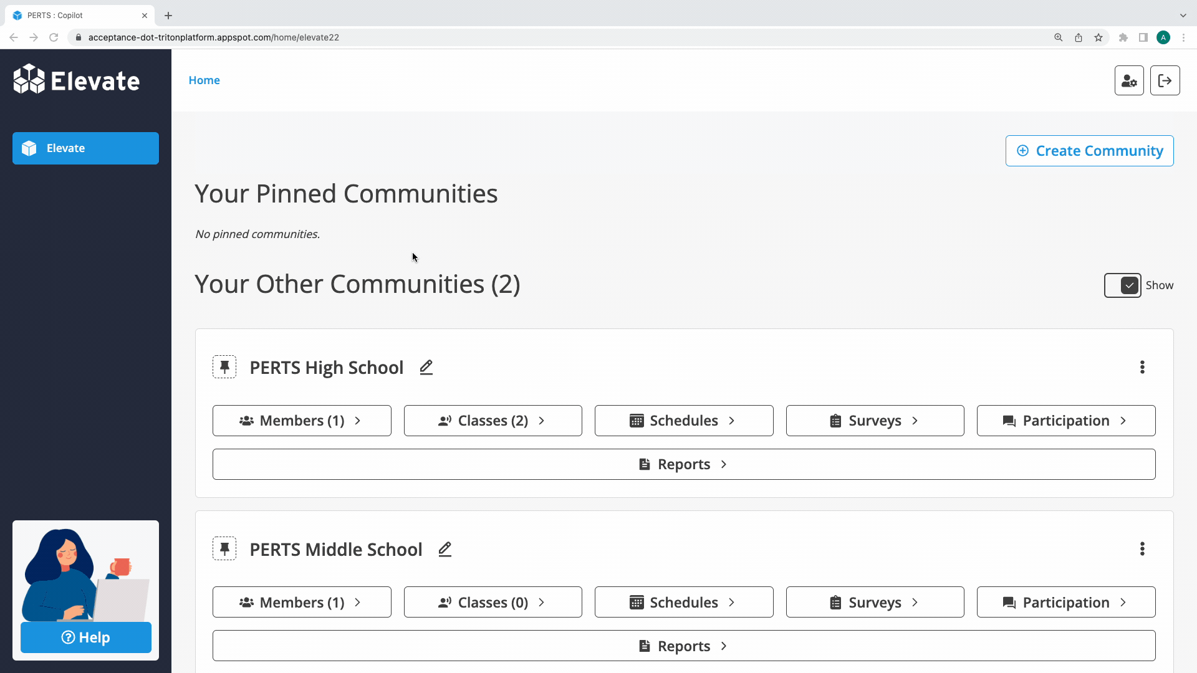This screenshot has height=673, width=1197.
Task: Pin the PERTS High School community
Action: [x=224, y=367]
